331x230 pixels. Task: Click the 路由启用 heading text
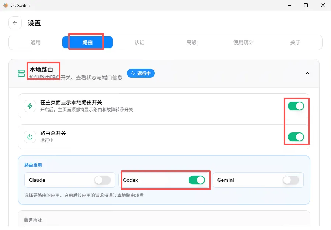click(33, 165)
